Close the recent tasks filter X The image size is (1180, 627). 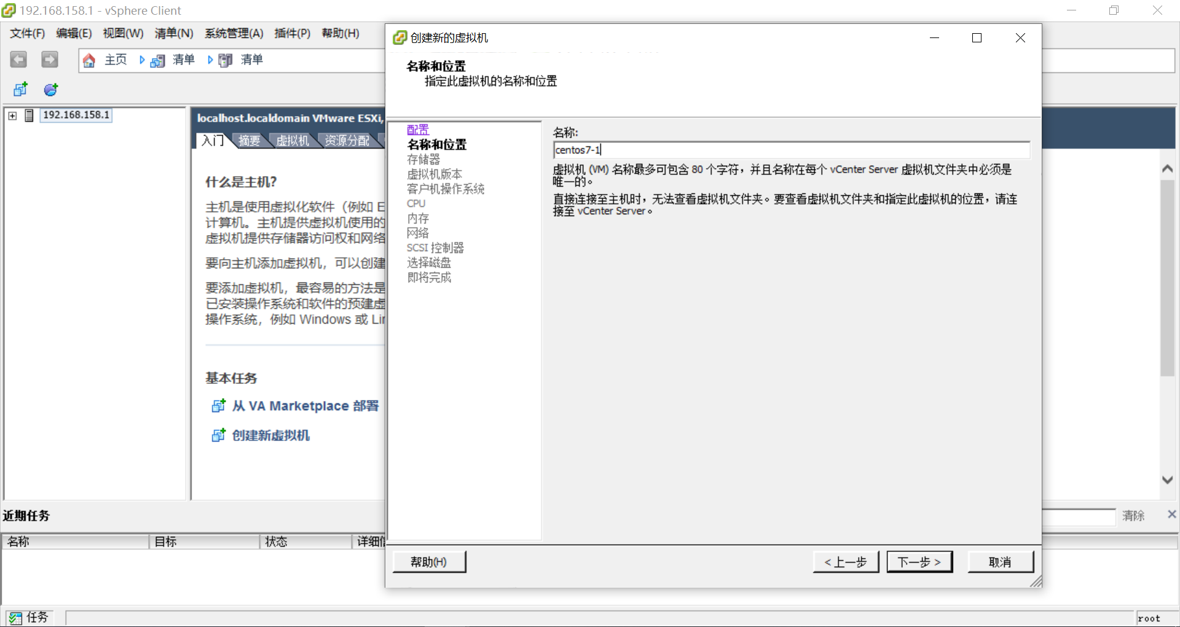pos(1171,515)
